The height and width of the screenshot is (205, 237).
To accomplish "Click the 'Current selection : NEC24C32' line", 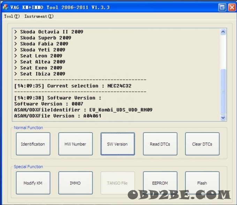I will (x=73, y=86).
